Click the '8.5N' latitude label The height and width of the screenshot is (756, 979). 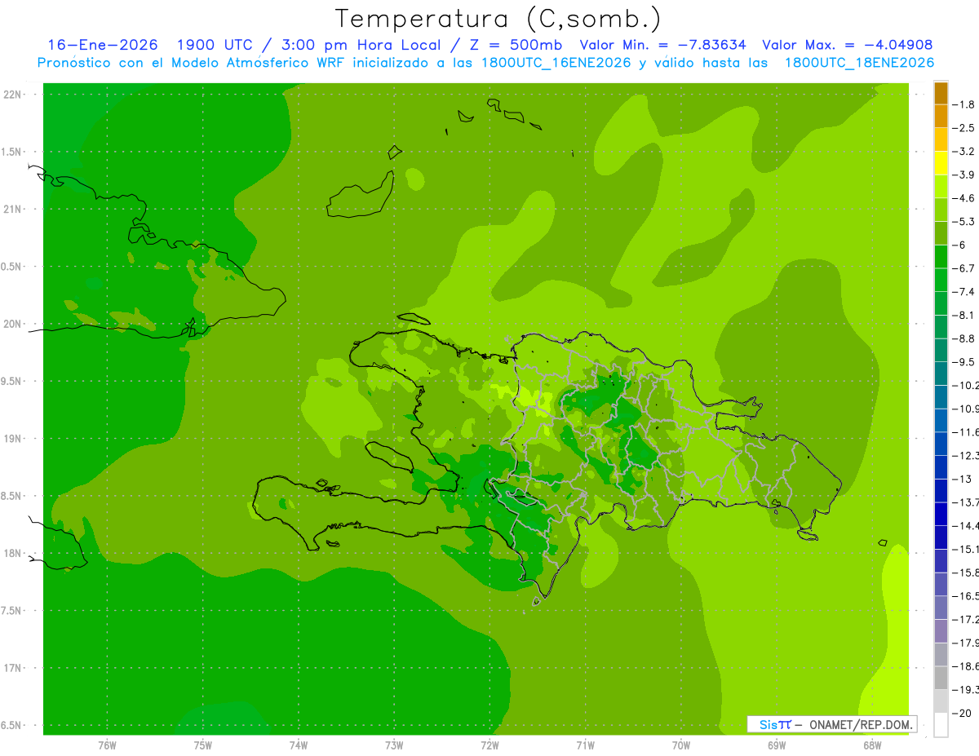point(12,496)
